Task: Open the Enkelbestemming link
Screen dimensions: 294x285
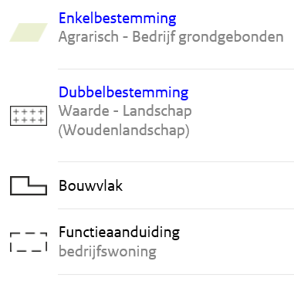Action: click(117, 19)
